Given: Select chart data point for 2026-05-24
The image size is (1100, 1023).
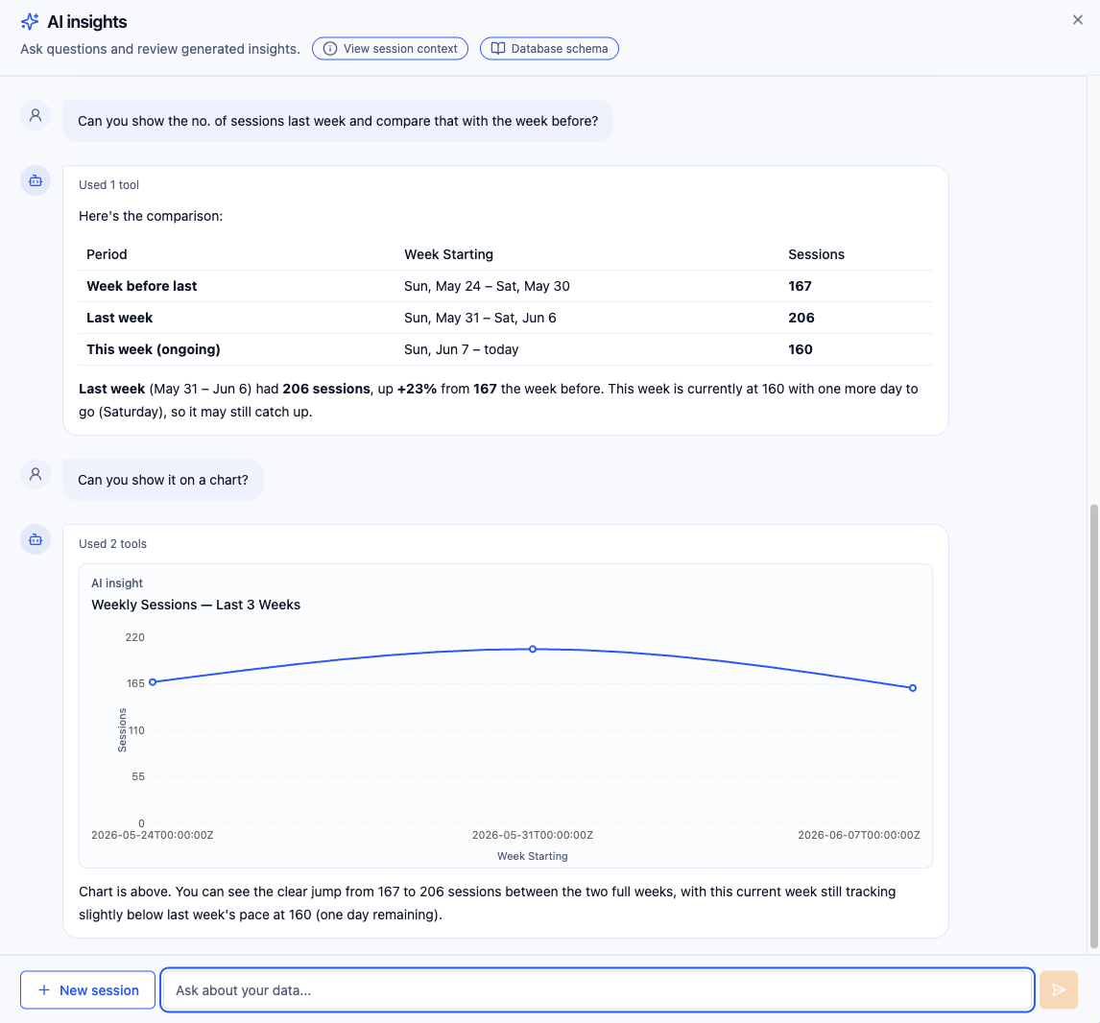Looking at the screenshot, I should [x=153, y=682].
